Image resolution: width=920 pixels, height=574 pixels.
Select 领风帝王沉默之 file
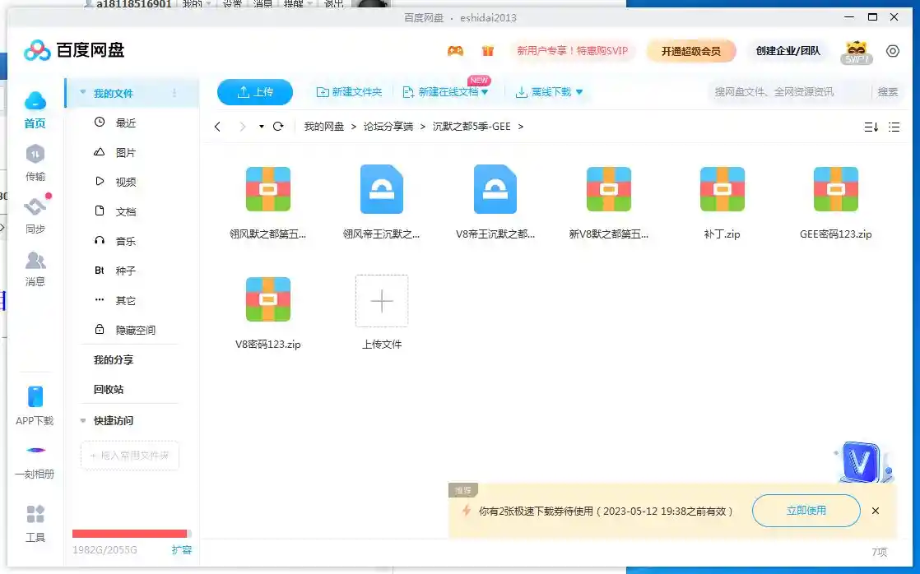click(x=381, y=202)
